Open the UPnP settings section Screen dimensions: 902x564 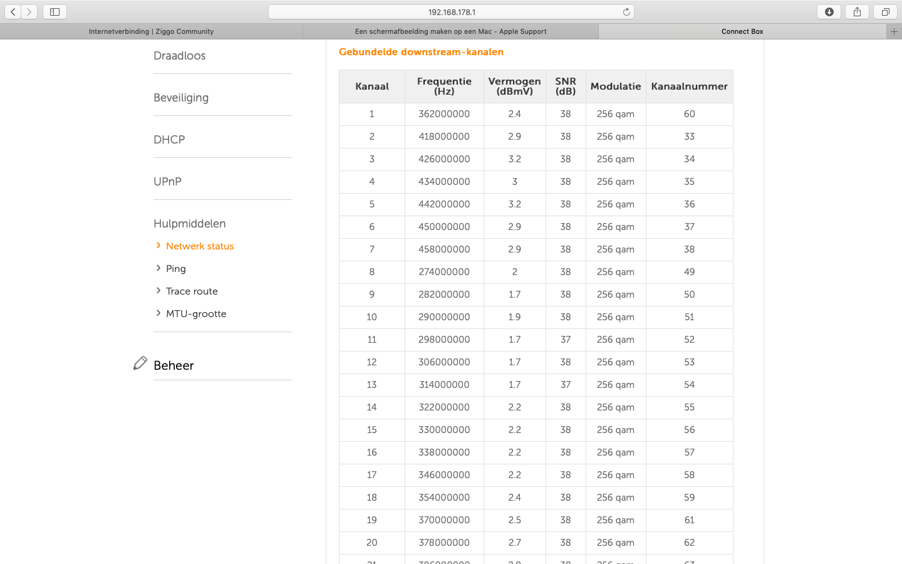point(167,182)
